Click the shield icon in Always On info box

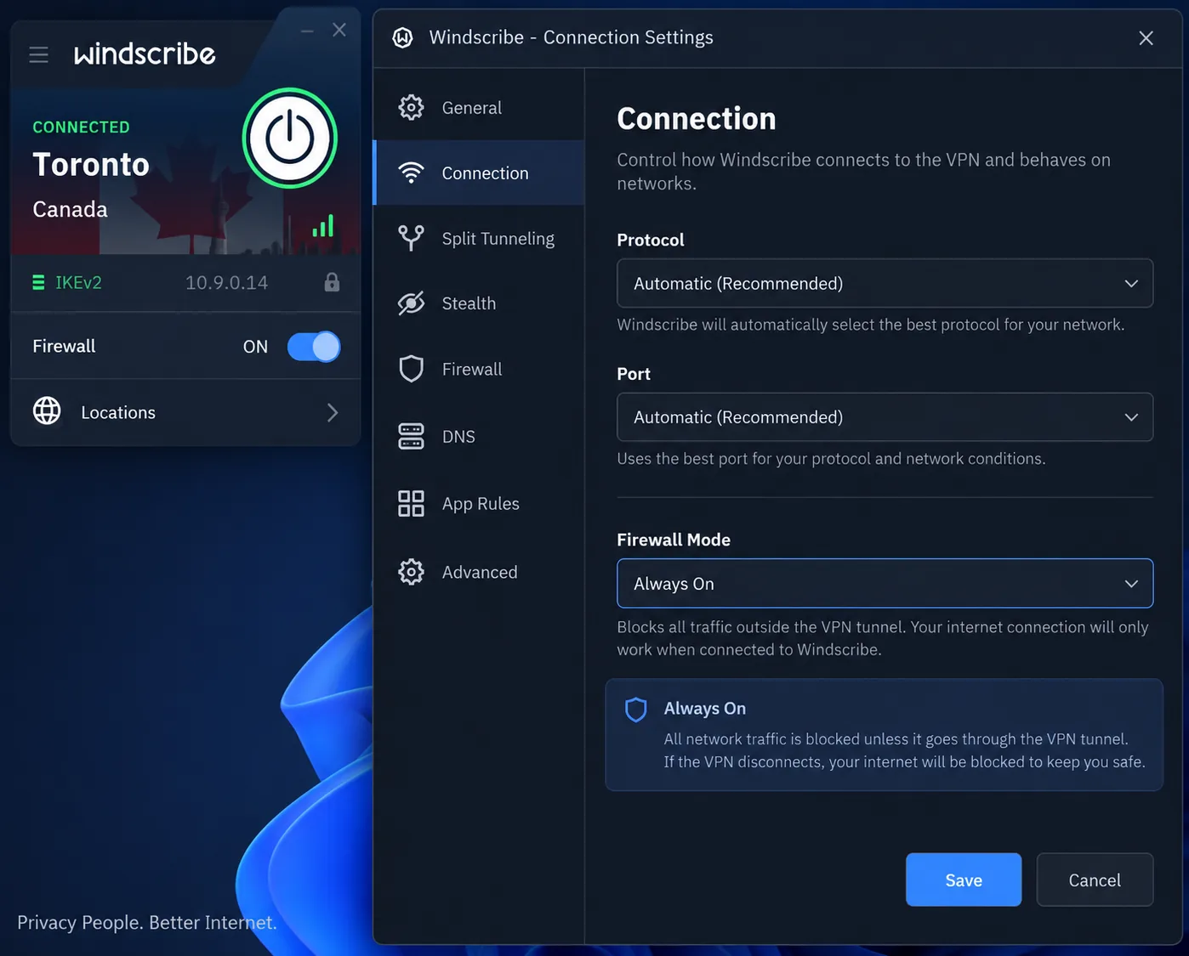coord(636,710)
